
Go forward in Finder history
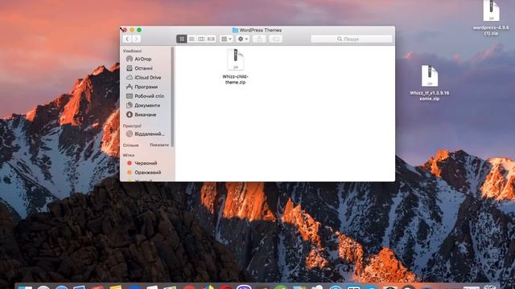[136, 39]
